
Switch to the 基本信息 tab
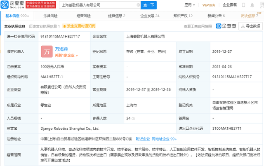pos(17,16)
